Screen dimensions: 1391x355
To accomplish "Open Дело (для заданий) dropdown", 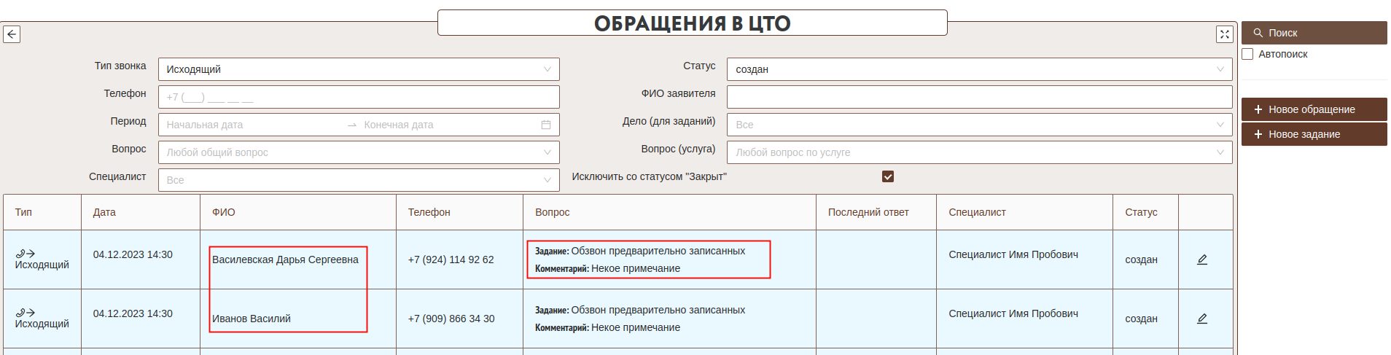I will tap(978, 125).
